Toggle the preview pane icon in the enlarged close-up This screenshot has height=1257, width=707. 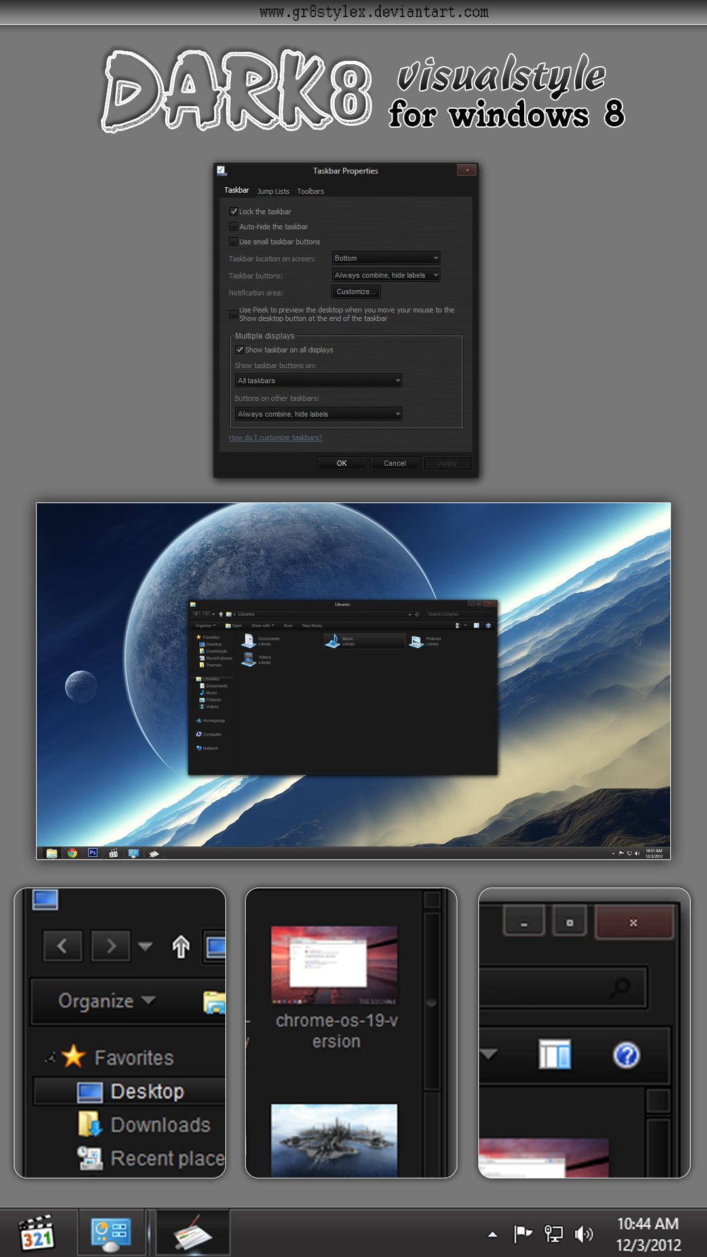[555, 1054]
